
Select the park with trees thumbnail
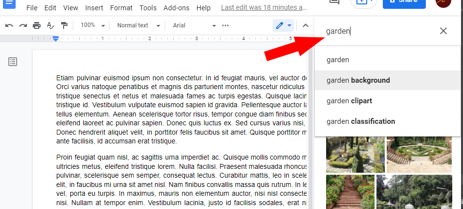click(x=414, y=192)
